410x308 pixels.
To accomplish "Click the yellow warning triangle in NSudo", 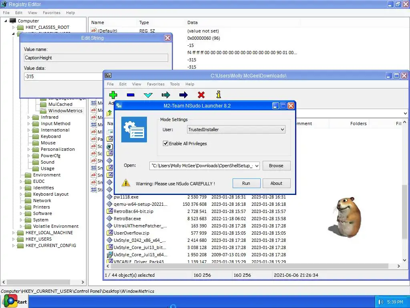I will pos(126,183).
